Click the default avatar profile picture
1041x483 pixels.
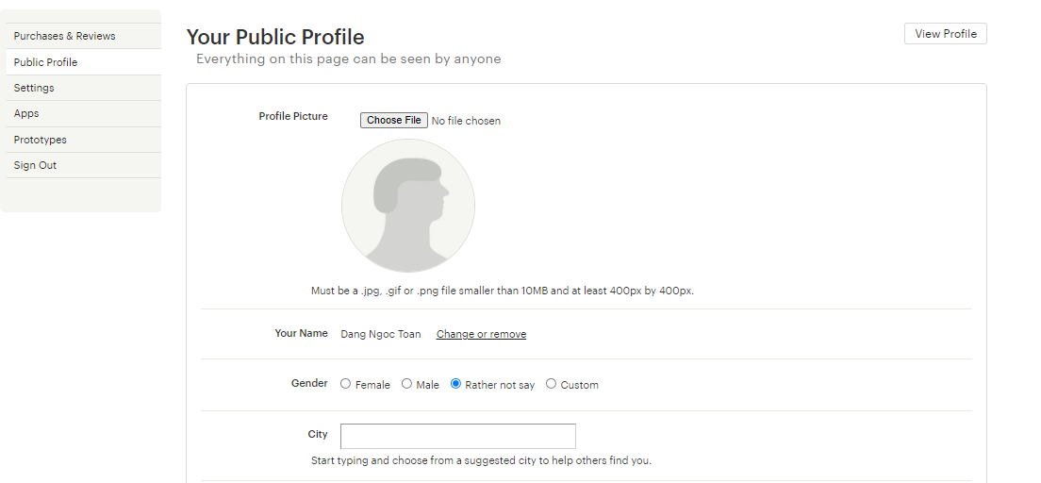(408, 206)
